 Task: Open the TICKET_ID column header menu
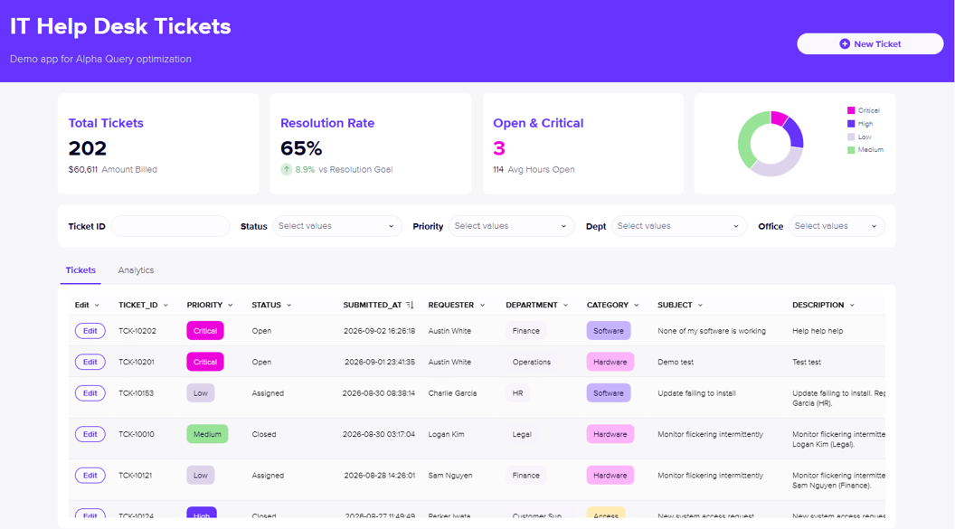[165, 305]
